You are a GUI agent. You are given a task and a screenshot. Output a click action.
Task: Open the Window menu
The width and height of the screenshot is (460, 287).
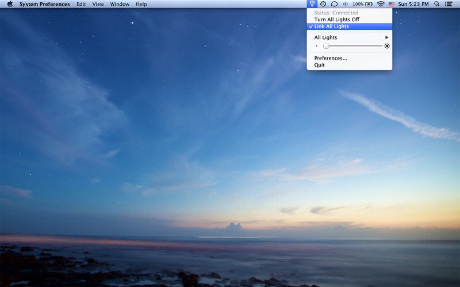(120, 4)
